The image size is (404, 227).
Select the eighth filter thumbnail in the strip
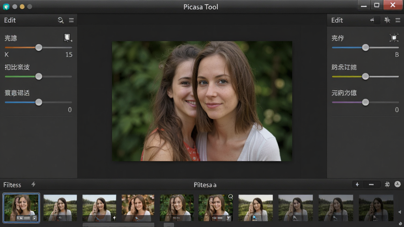point(295,208)
